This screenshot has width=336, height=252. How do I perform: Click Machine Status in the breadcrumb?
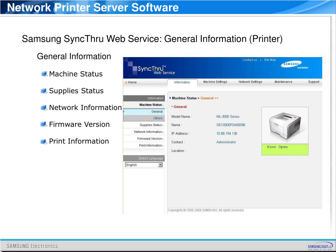184,98
